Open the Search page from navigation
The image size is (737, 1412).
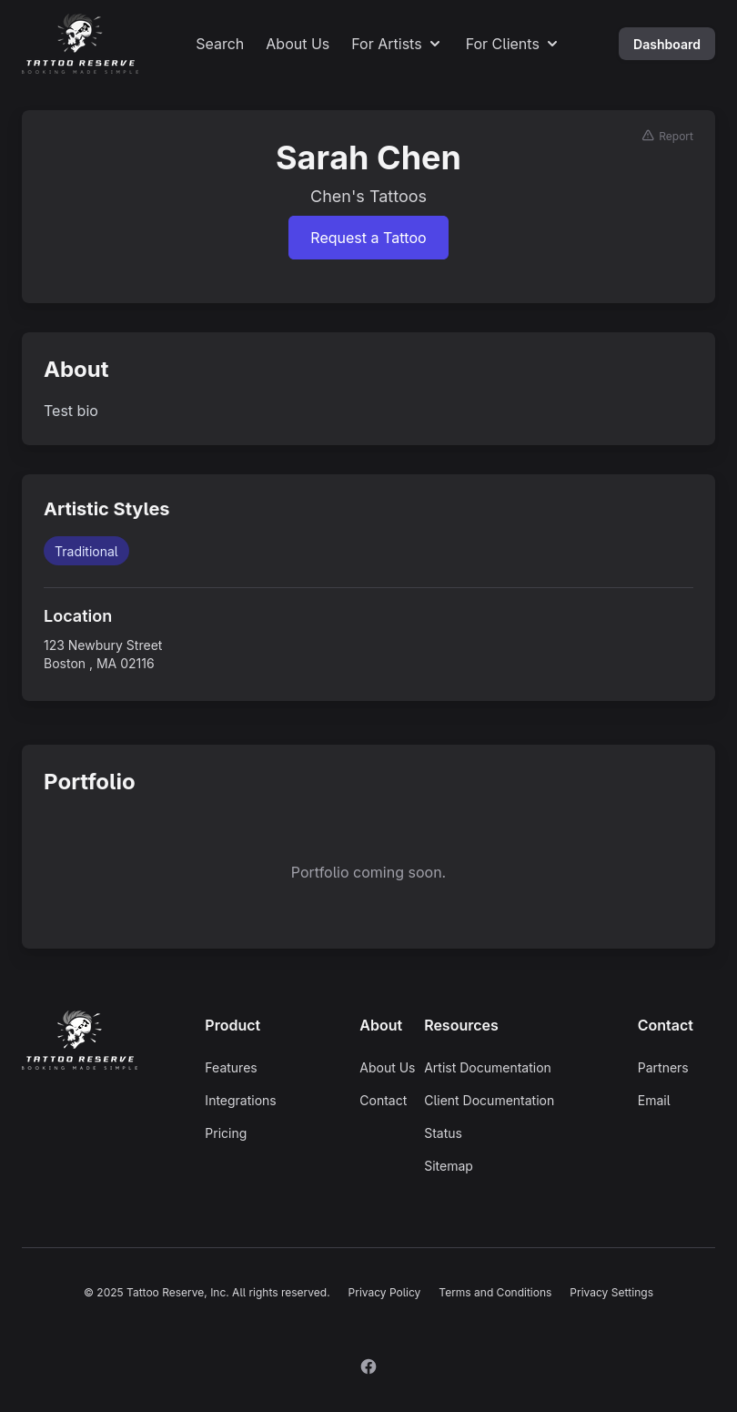point(219,44)
